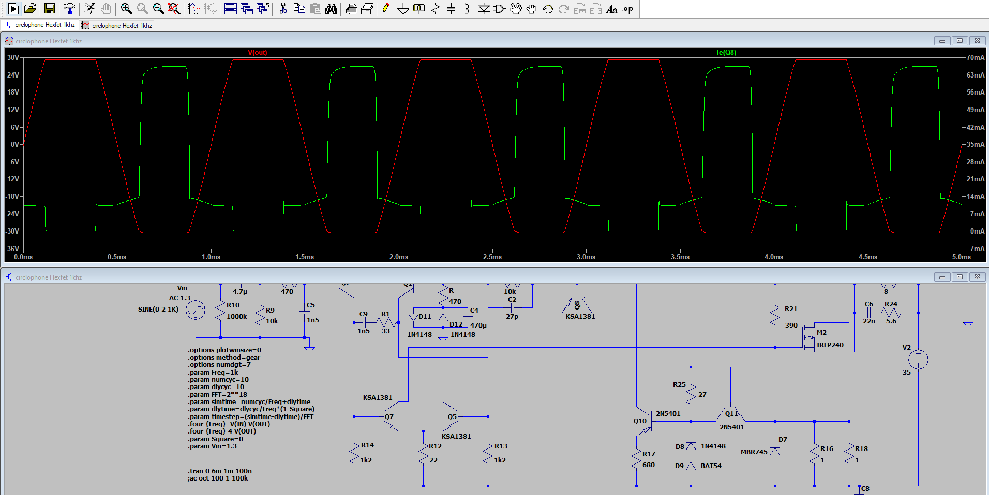The height and width of the screenshot is (495, 989).
Task: Click the 30V left axis label
Action: click(x=13, y=57)
